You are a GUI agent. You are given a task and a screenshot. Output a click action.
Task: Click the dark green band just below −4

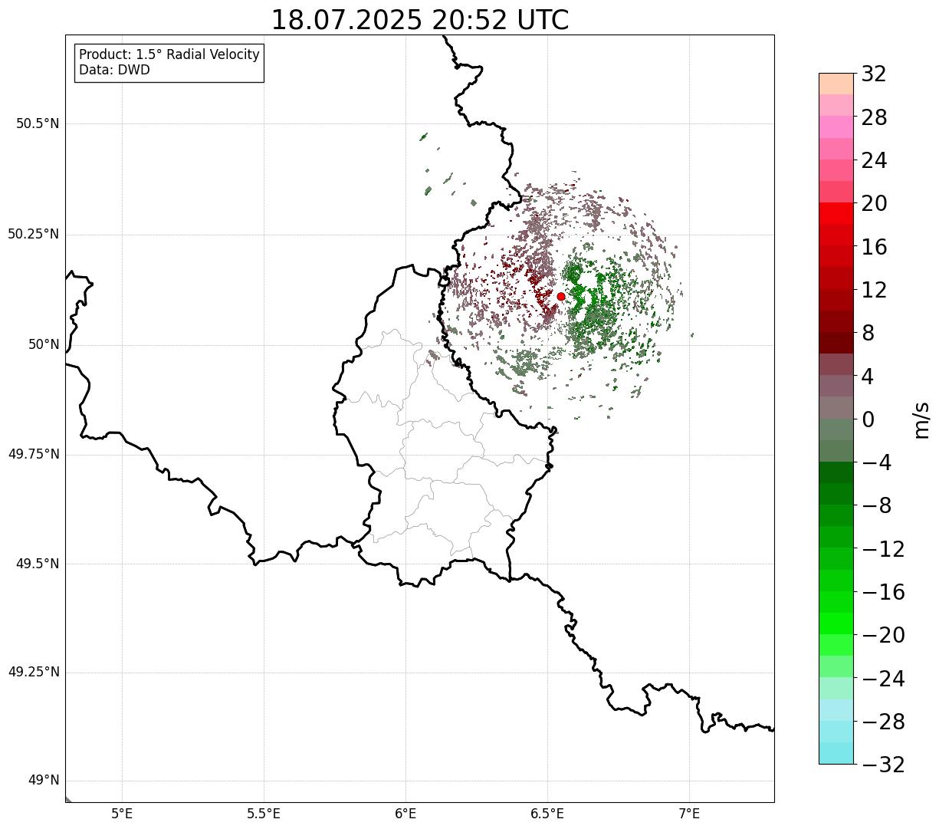click(836, 472)
